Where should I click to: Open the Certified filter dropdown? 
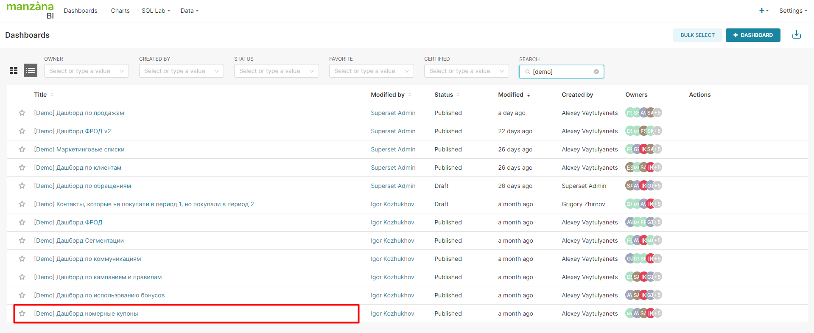[466, 71]
